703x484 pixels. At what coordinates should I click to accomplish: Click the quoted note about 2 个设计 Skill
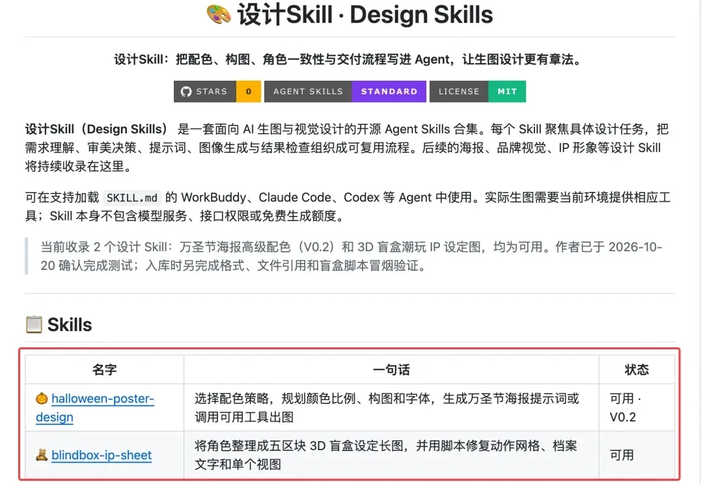[351, 256]
